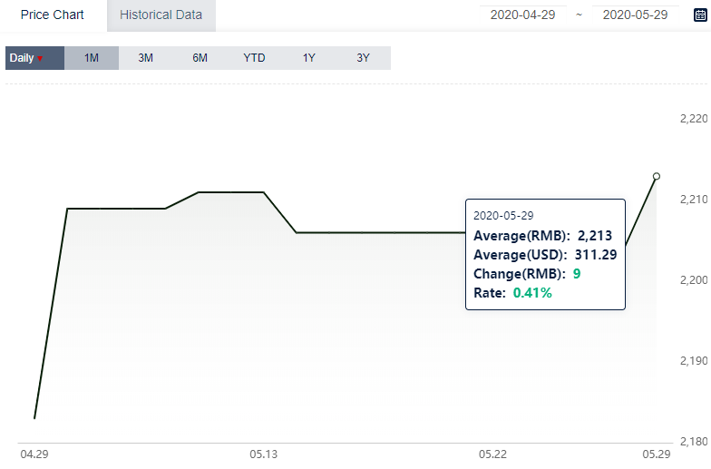
Task: Open the Daily interval dropdown
Action: (34, 58)
